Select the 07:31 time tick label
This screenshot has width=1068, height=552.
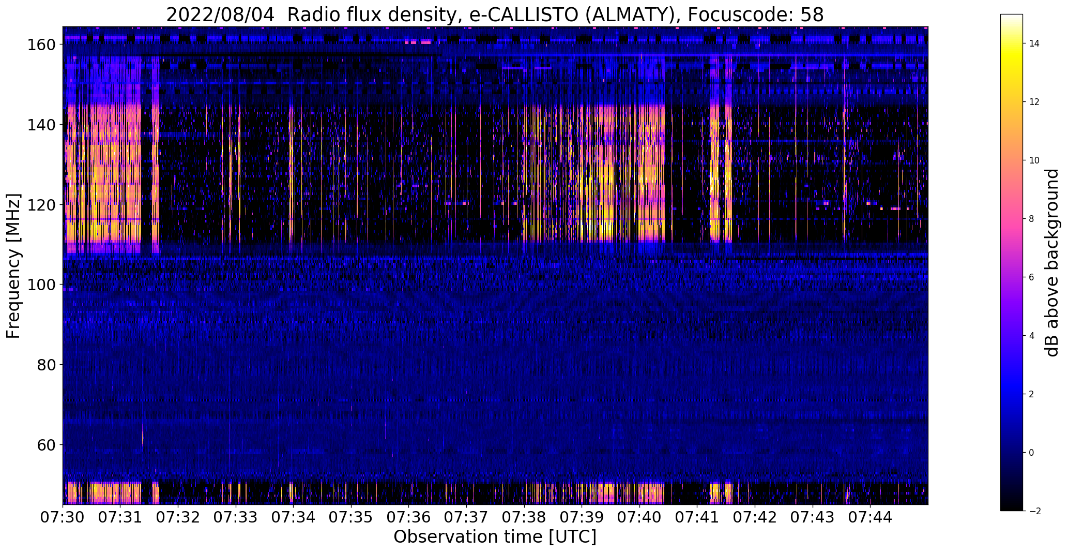click(120, 517)
